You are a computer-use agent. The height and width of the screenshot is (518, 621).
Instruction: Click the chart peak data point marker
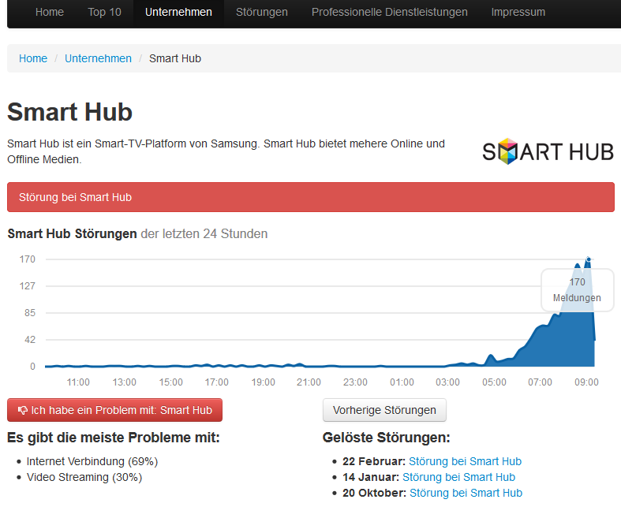point(589,259)
